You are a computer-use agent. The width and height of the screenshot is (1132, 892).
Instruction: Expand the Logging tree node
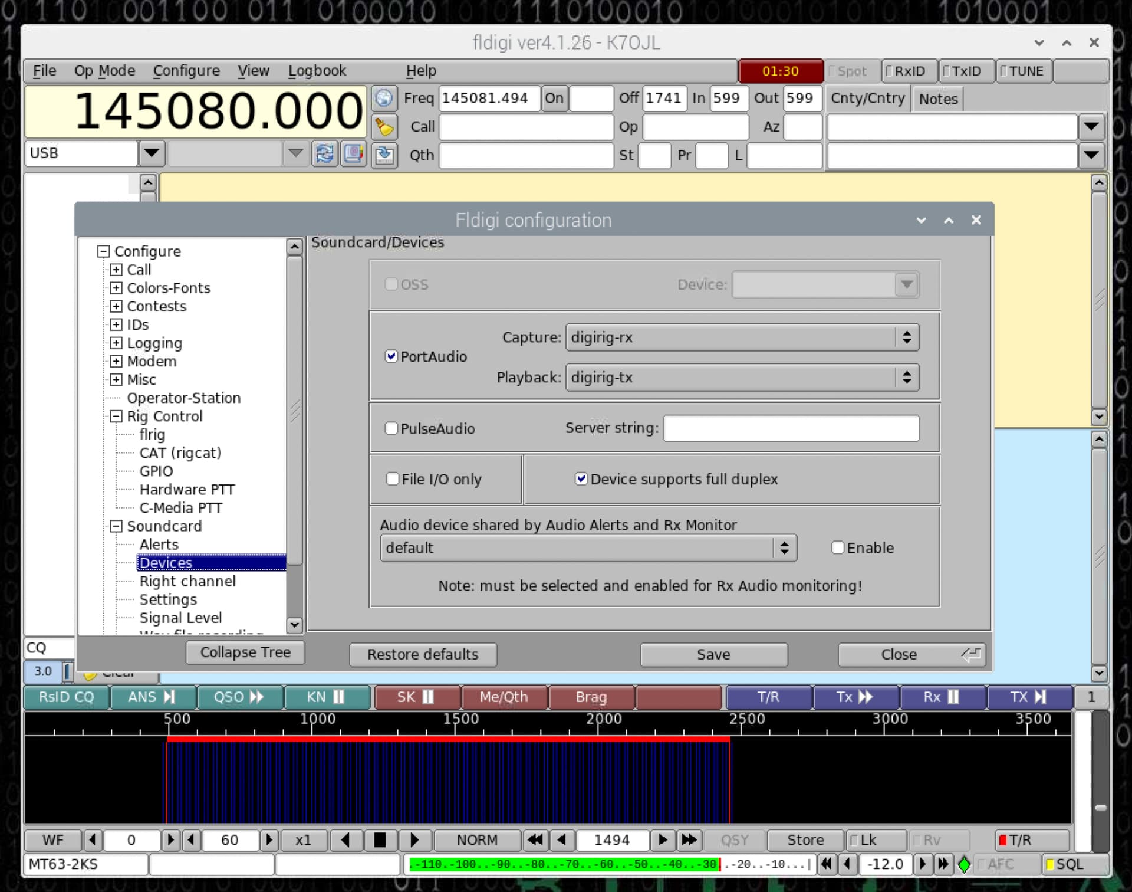116,343
